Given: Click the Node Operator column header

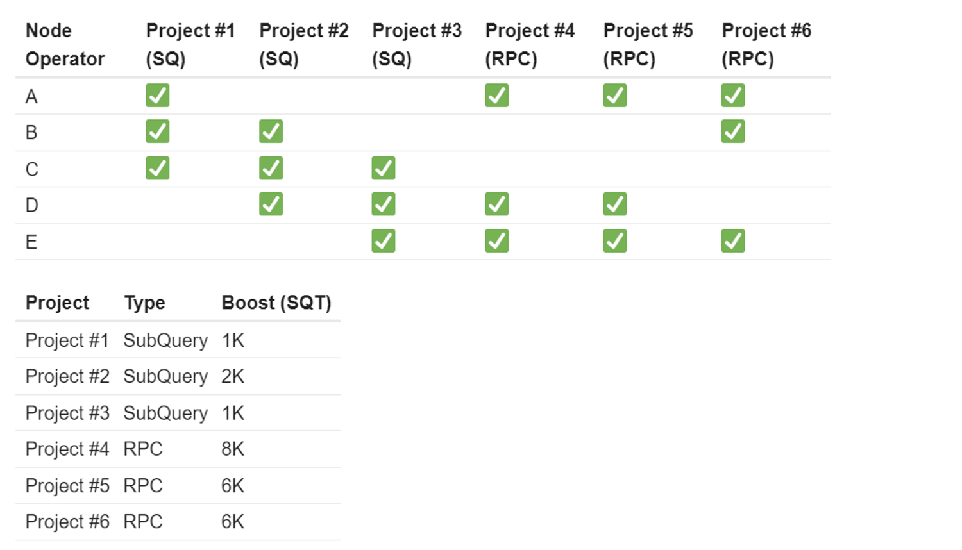Looking at the screenshot, I should point(65,45).
